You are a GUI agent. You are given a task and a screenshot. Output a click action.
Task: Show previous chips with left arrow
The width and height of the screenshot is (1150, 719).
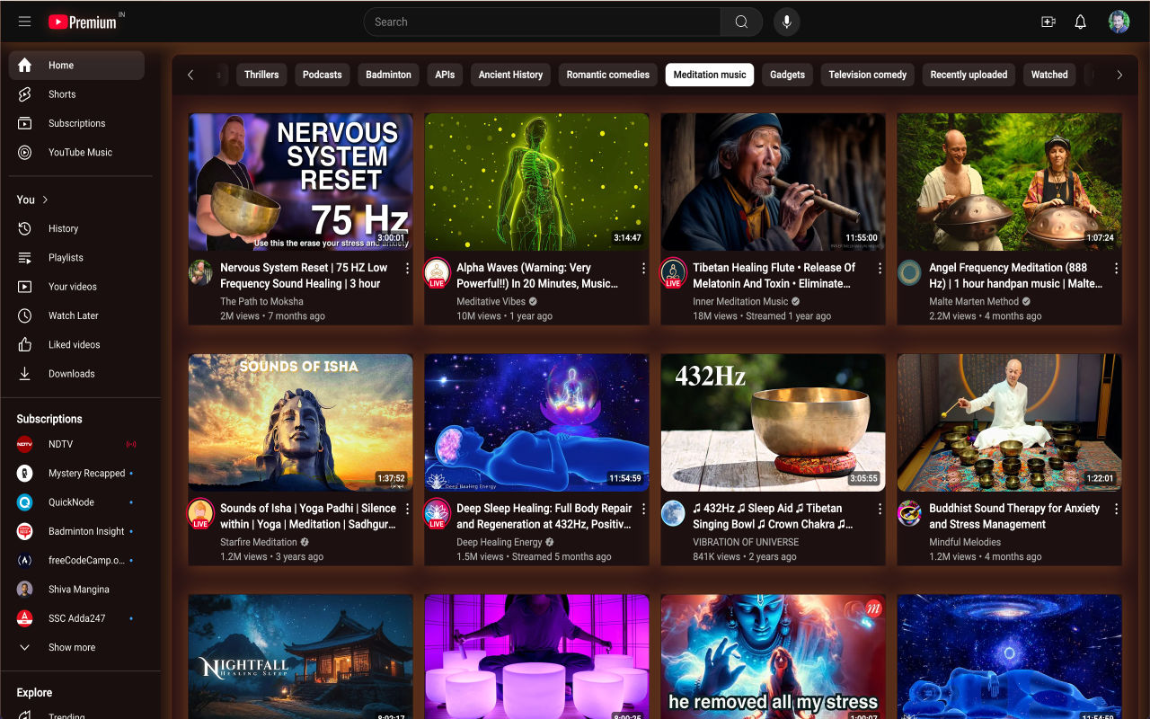(190, 75)
